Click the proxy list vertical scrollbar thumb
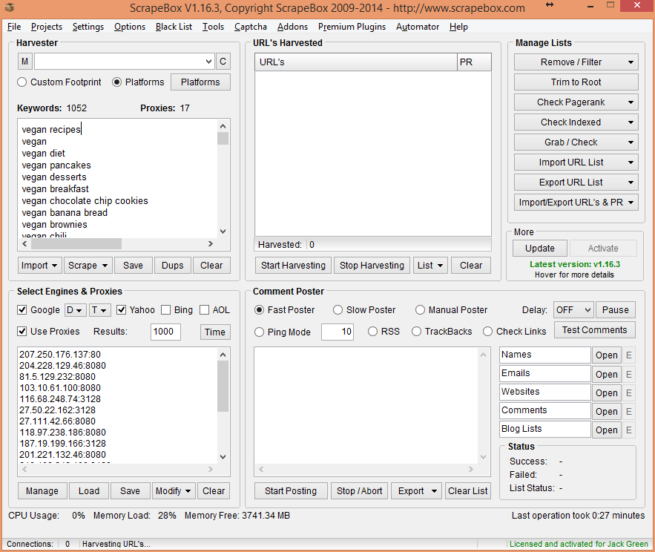This screenshot has width=655, height=552. click(x=223, y=387)
